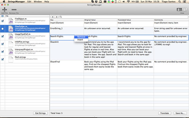
Task: Click the Remove File minus icon
Action: [x=14, y=10]
